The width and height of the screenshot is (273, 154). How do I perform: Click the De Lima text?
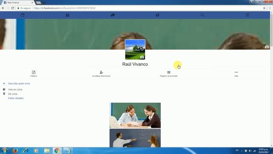click(x=12, y=94)
